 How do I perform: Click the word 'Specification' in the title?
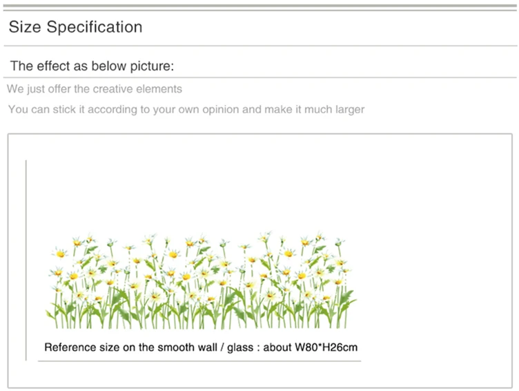tap(95, 27)
